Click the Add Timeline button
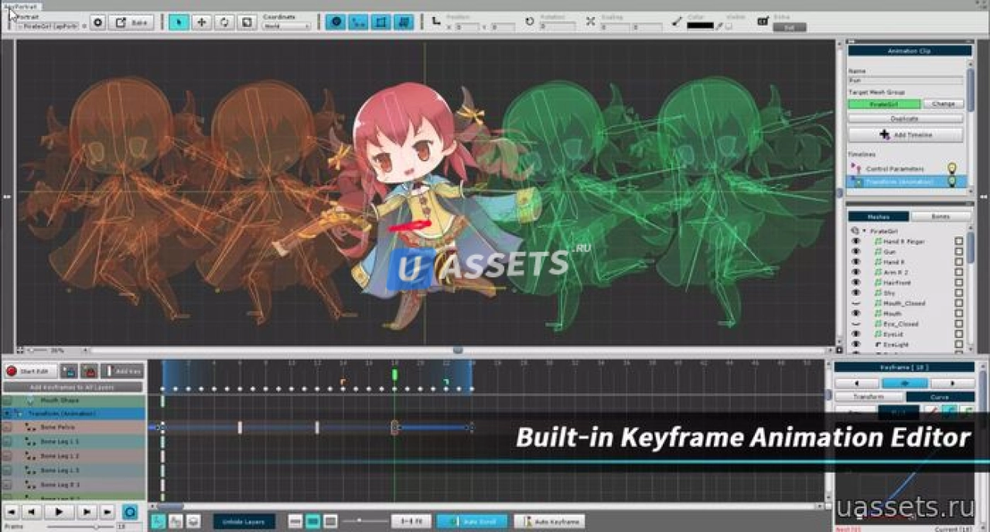 [906, 134]
